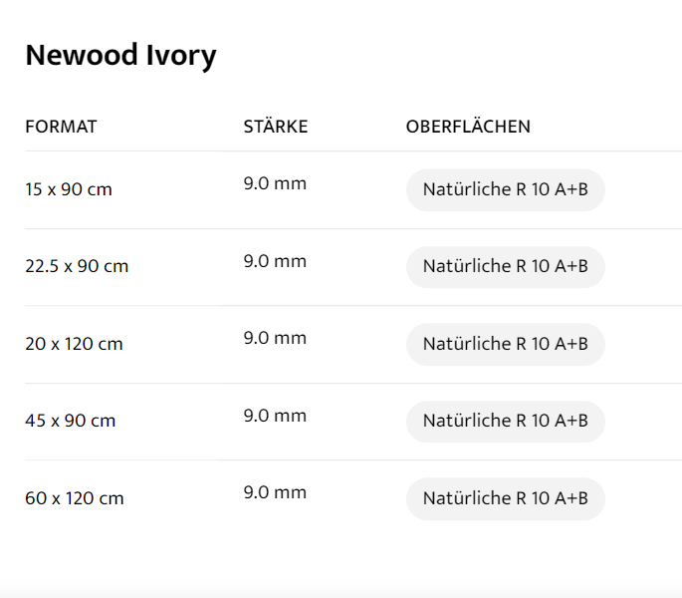Pick the surface pill for 60 x 120 cm
Image resolution: width=682 pixels, height=598 pixels.
coord(505,498)
